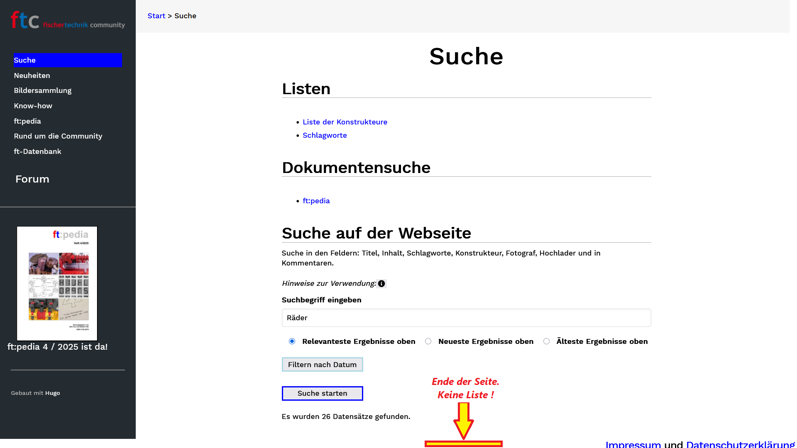The image size is (797, 448).
Task: Click the usage hints info icon
Action: pyautogui.click(x=381, y=284)
